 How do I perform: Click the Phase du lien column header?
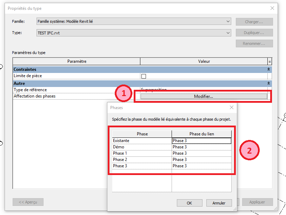201,134
